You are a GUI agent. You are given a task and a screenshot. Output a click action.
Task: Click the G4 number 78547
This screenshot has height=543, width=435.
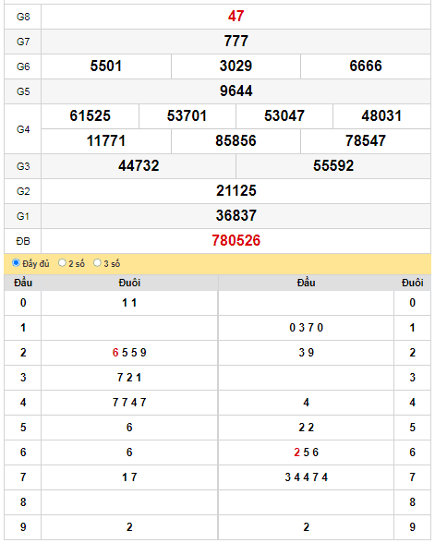pos(366,141)
